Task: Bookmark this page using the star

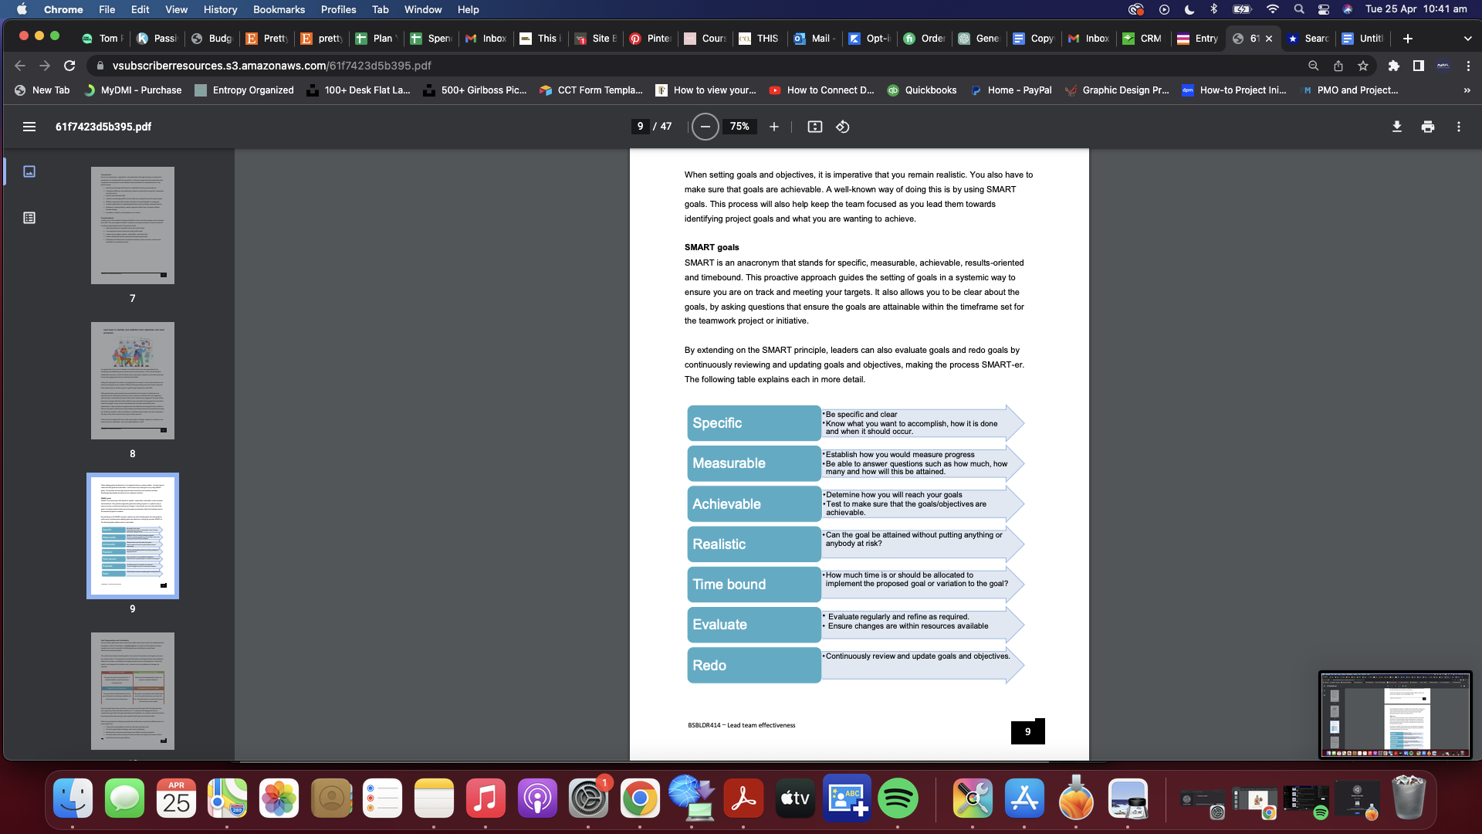Action: (1363, 66)
